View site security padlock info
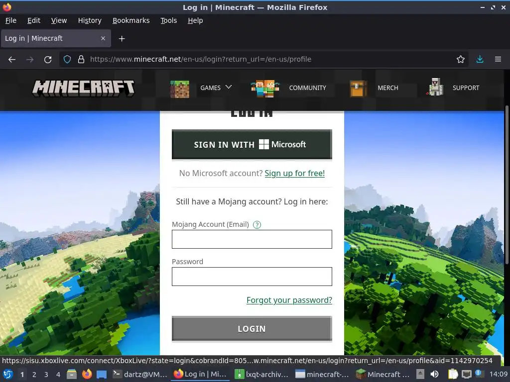Image resolution: width=510 pixels, height=382 pixels. 81,59
